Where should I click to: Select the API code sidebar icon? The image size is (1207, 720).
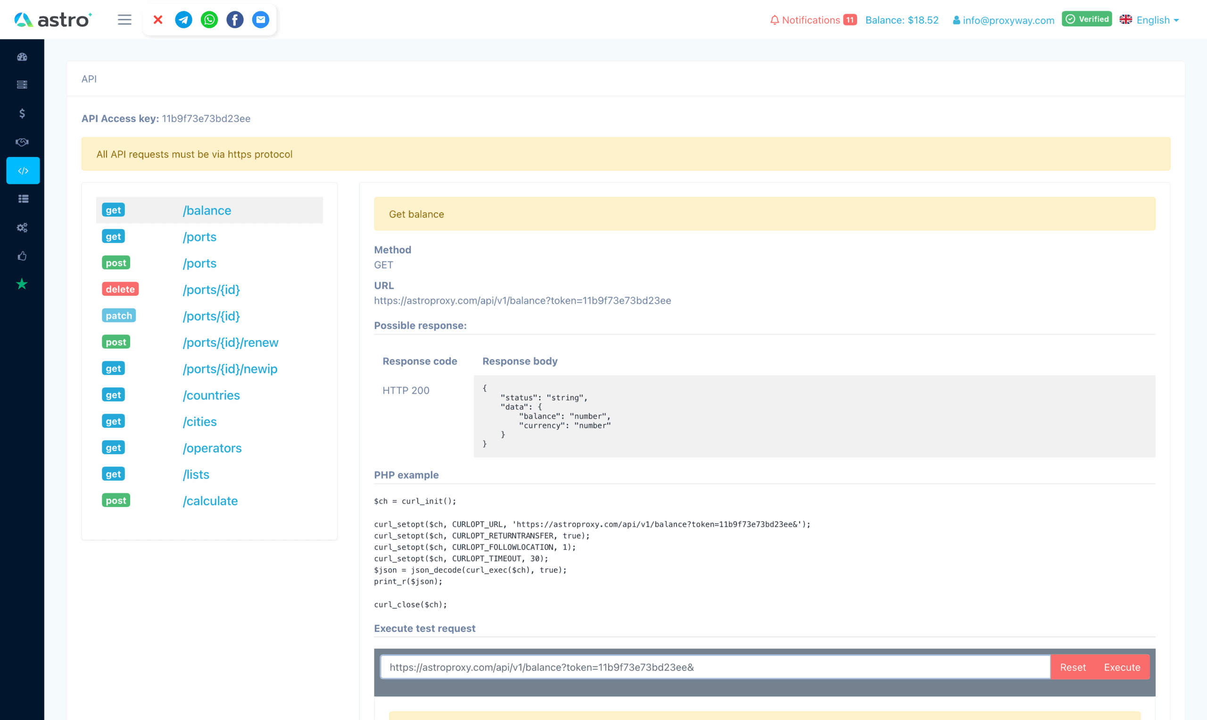pos(23,170)
